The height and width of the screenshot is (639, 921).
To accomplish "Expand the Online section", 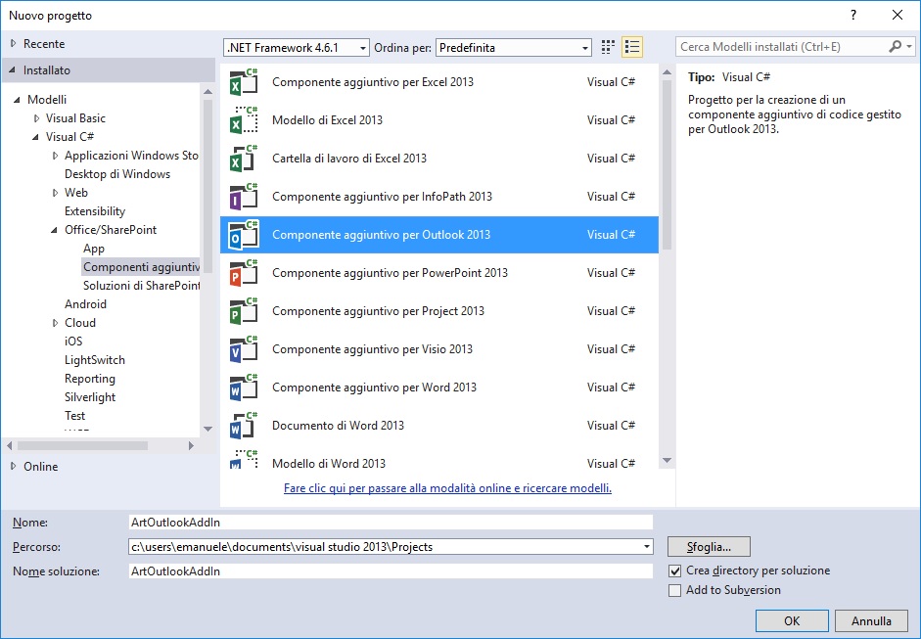I will (x=14, y=467).
